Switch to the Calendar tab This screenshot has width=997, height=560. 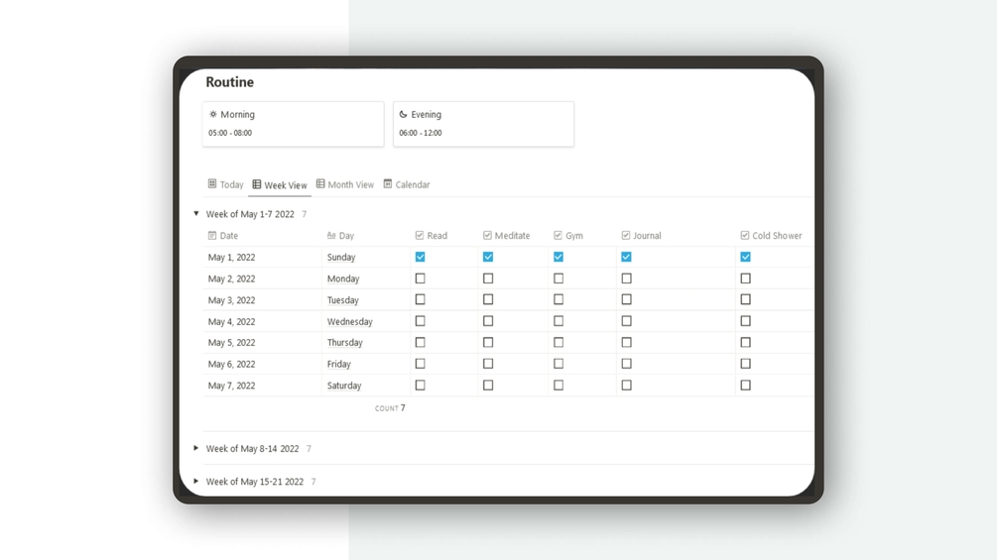click(x=407, y=184)
